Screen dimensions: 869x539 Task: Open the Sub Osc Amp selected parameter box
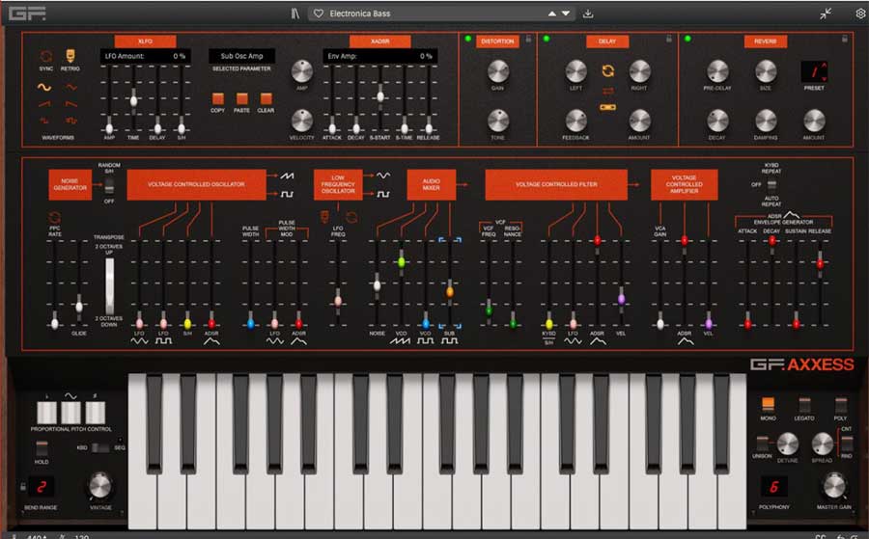pyautogui.click(x=241, y=56)
